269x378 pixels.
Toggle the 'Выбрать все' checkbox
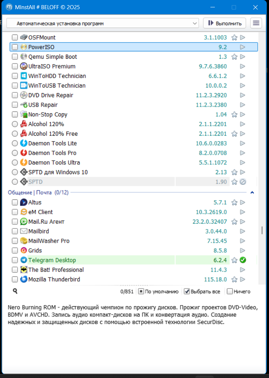pos(187,291)
